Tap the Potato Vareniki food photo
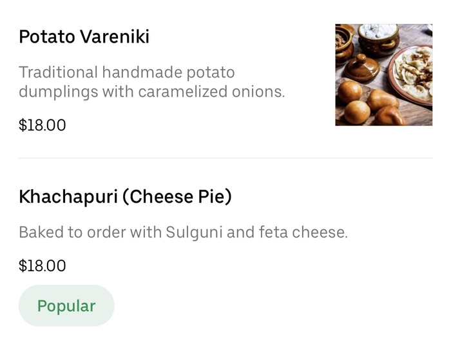This screenshot has width=451, height=357. [383, 74]
